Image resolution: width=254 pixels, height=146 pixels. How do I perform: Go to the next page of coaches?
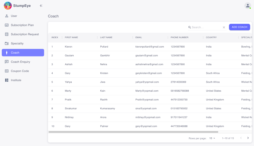point(248,138)
